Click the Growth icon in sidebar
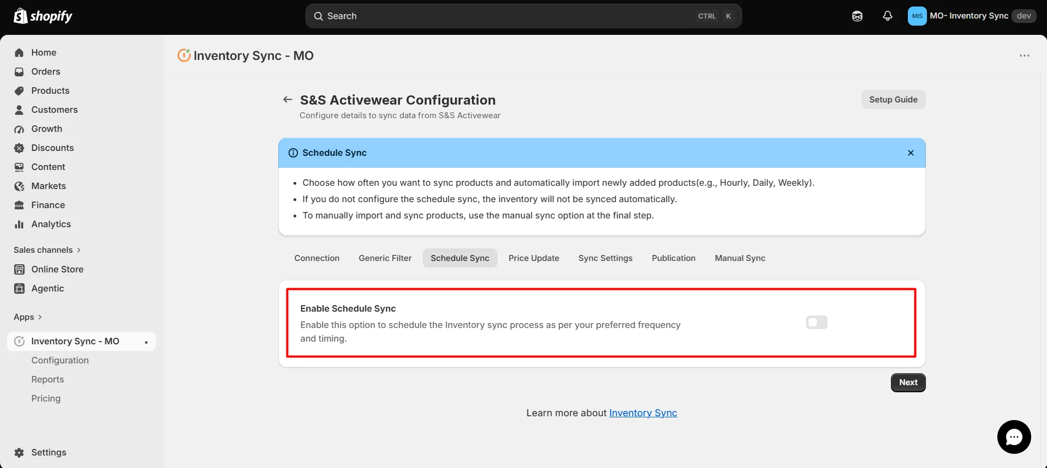Screen dimensions: 1047x468 (x=19, y=129)
